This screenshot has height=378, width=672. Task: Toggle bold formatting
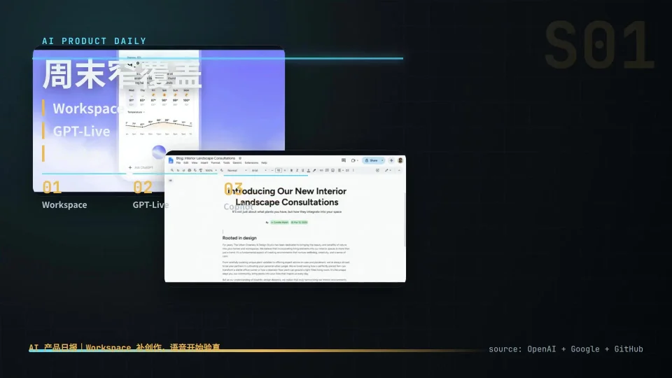[x=291, y=171]
